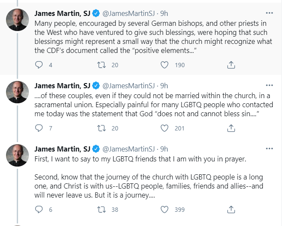Share the tweet about sacramental union

[231, 128]
